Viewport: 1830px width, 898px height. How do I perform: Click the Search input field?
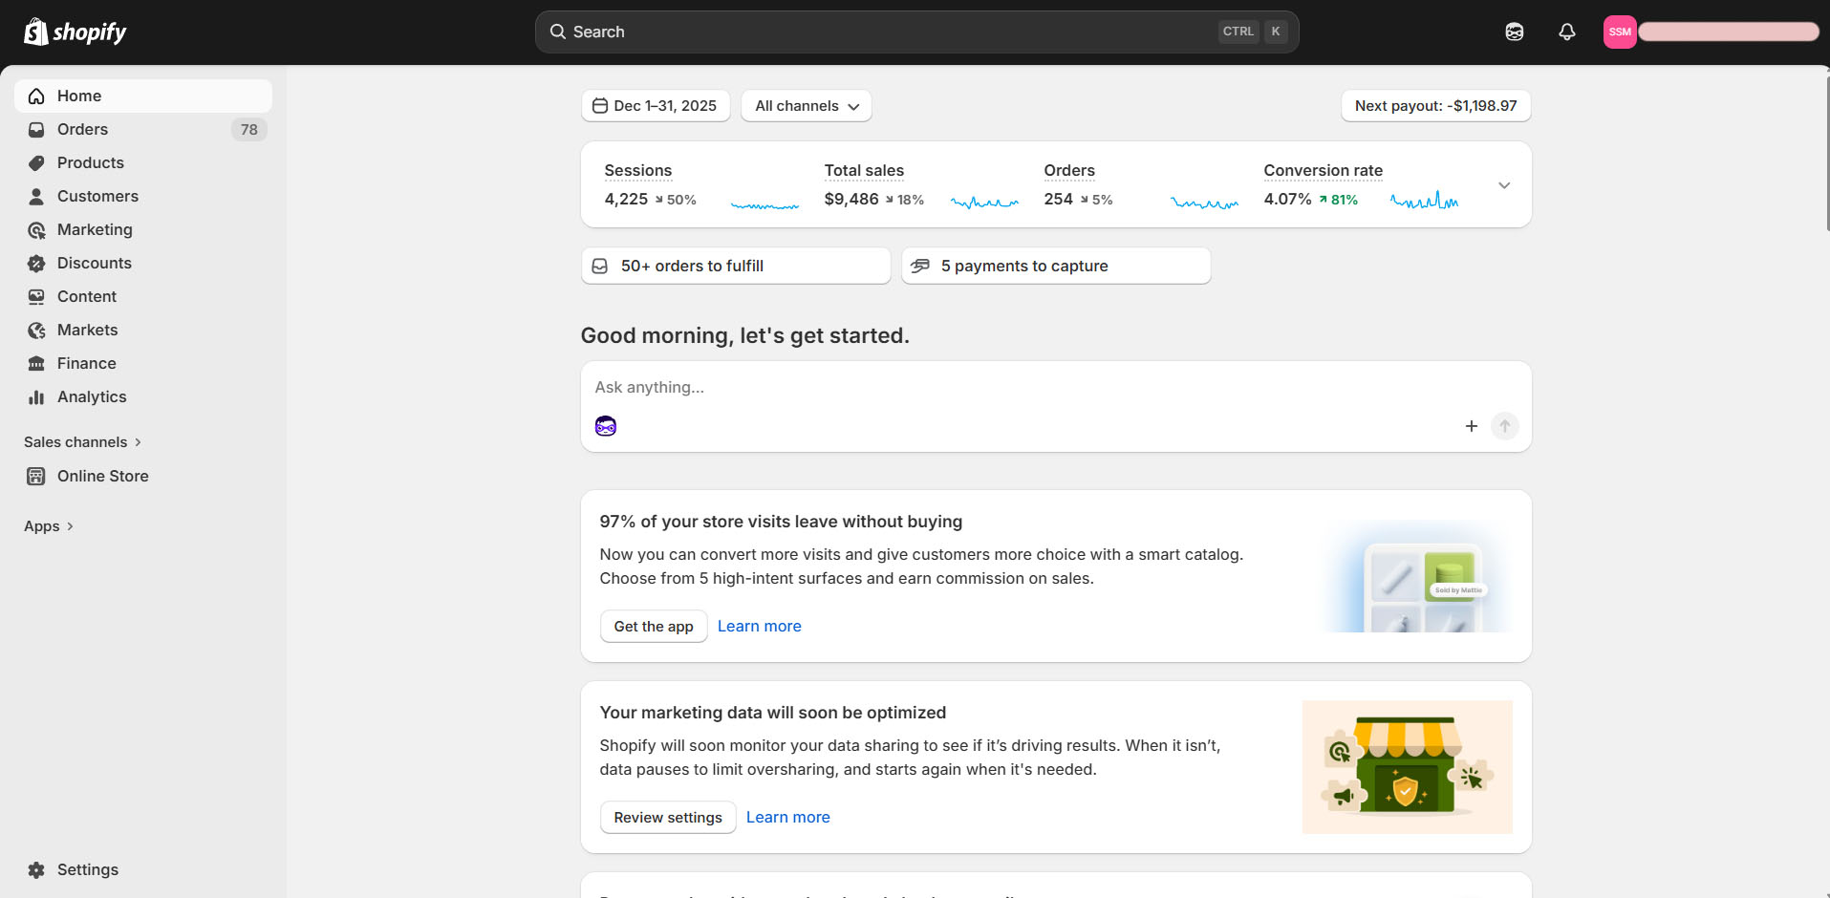click(x=889, y=32)
